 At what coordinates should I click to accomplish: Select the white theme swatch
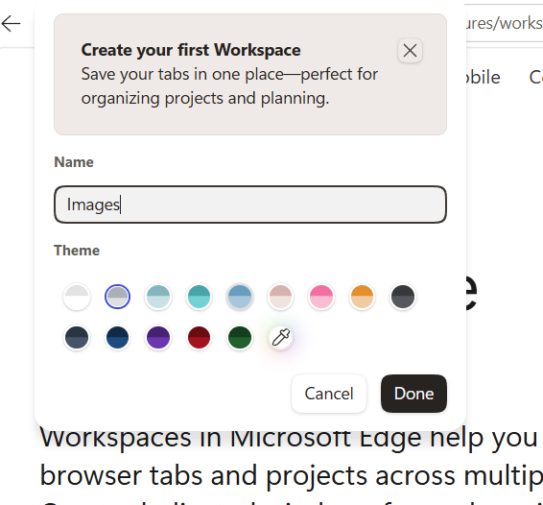[77, 297]
